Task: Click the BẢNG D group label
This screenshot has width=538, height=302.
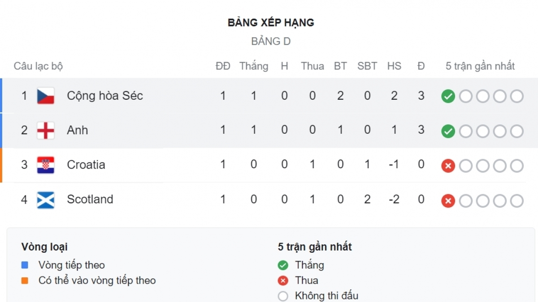Action: point(271,42)
